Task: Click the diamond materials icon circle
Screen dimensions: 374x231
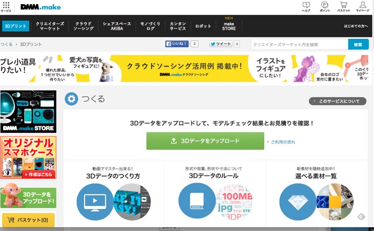Action: pyautogui.click(x=298, y=201)
